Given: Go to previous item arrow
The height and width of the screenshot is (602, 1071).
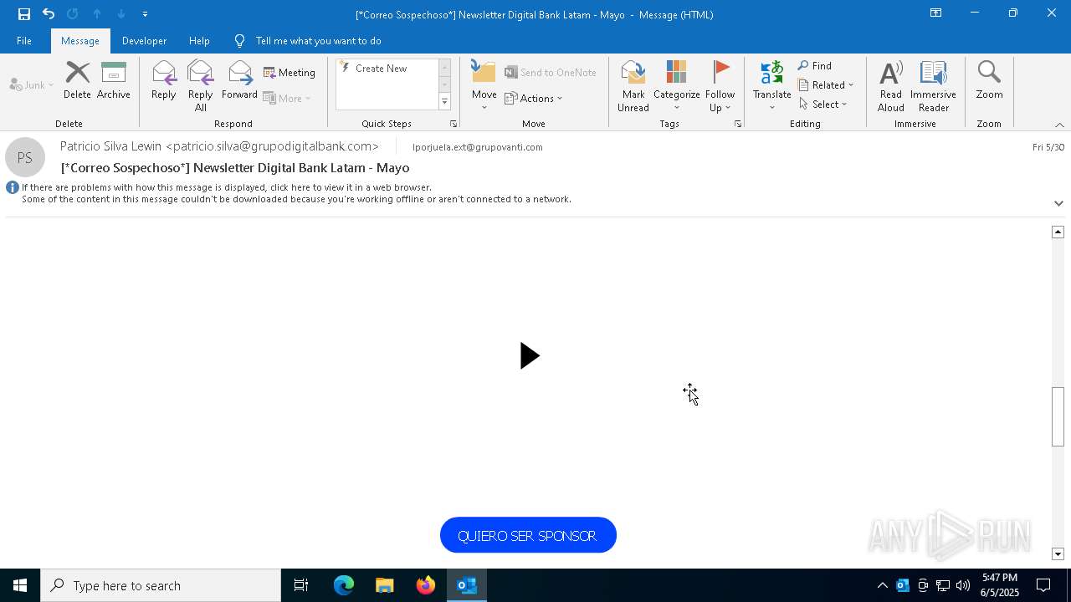Looking at the screenshot, I should click(97, 14).
